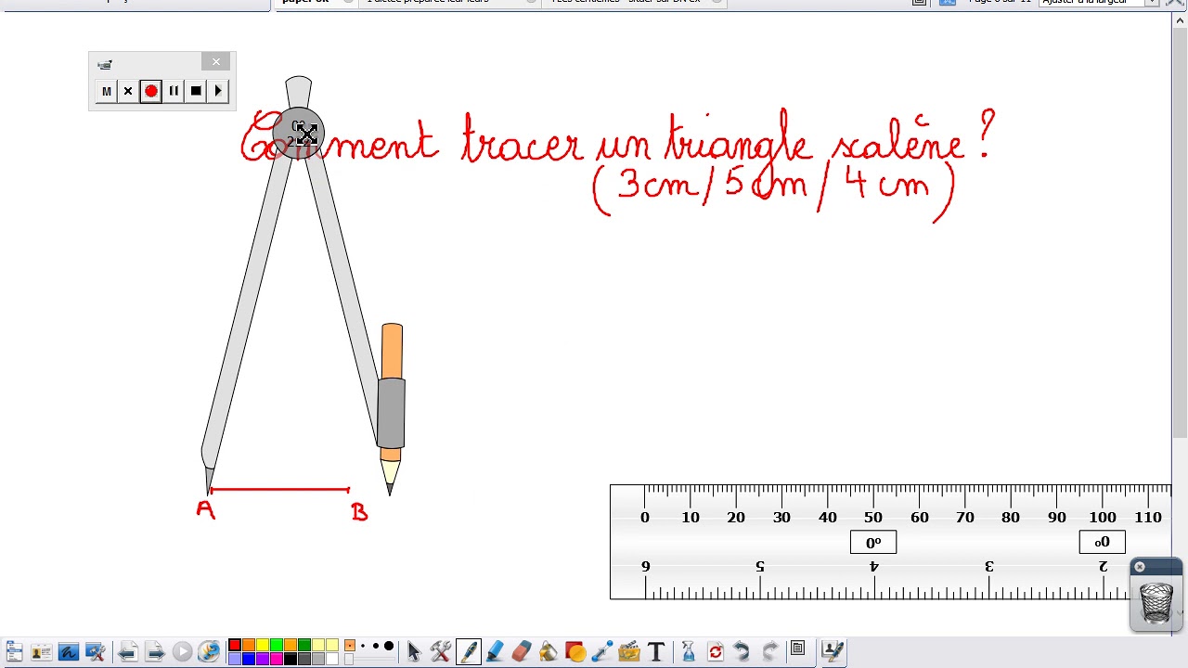Open the Tools wrench icon
Image resolution: width=1188 pixels, height=668 pixels.
[x=441, y=652]
